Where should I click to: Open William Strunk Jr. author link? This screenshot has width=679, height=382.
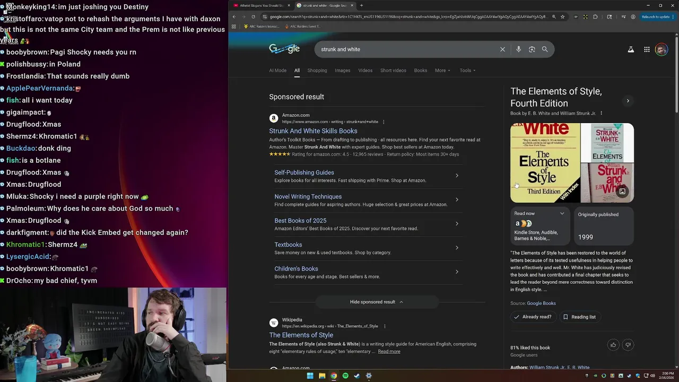coord(547,367)
